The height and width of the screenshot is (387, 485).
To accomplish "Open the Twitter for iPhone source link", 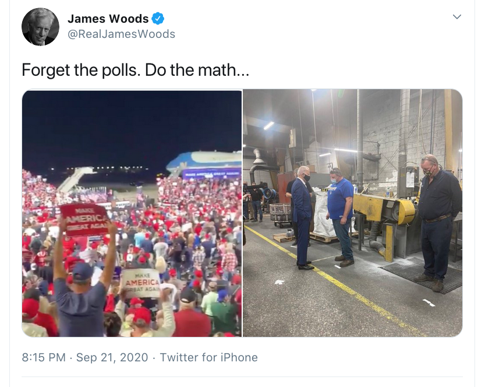I will click(x=209, y=357).
